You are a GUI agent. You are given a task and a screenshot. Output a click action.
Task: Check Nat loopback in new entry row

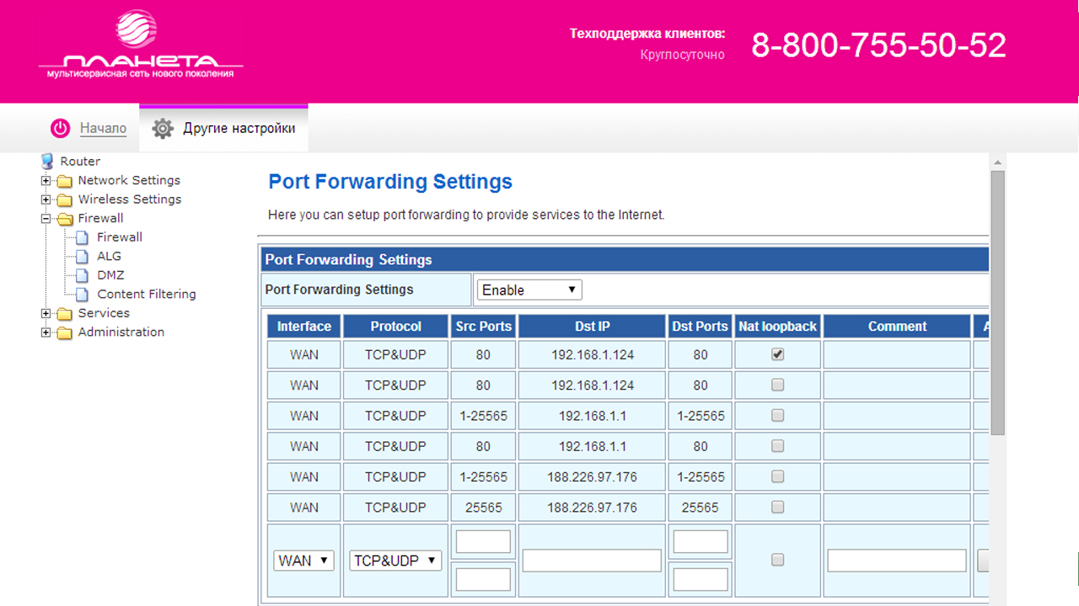point(777,560)
